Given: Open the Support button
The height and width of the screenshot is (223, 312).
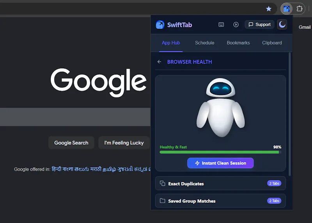Looking at the screenshot, I should [x=259, y=25].
